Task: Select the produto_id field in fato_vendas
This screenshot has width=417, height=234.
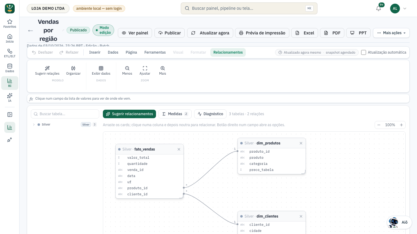Action: pos(150,188)
